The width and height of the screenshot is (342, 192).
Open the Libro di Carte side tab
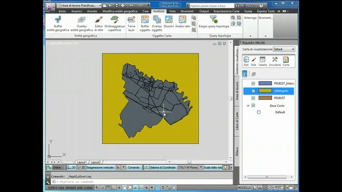pyautogui.click(x=237, y=121)
